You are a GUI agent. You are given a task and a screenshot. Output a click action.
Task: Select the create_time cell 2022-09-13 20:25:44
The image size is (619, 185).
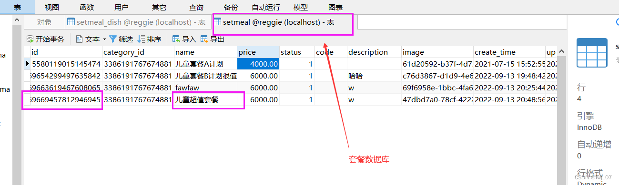point(509,88)
